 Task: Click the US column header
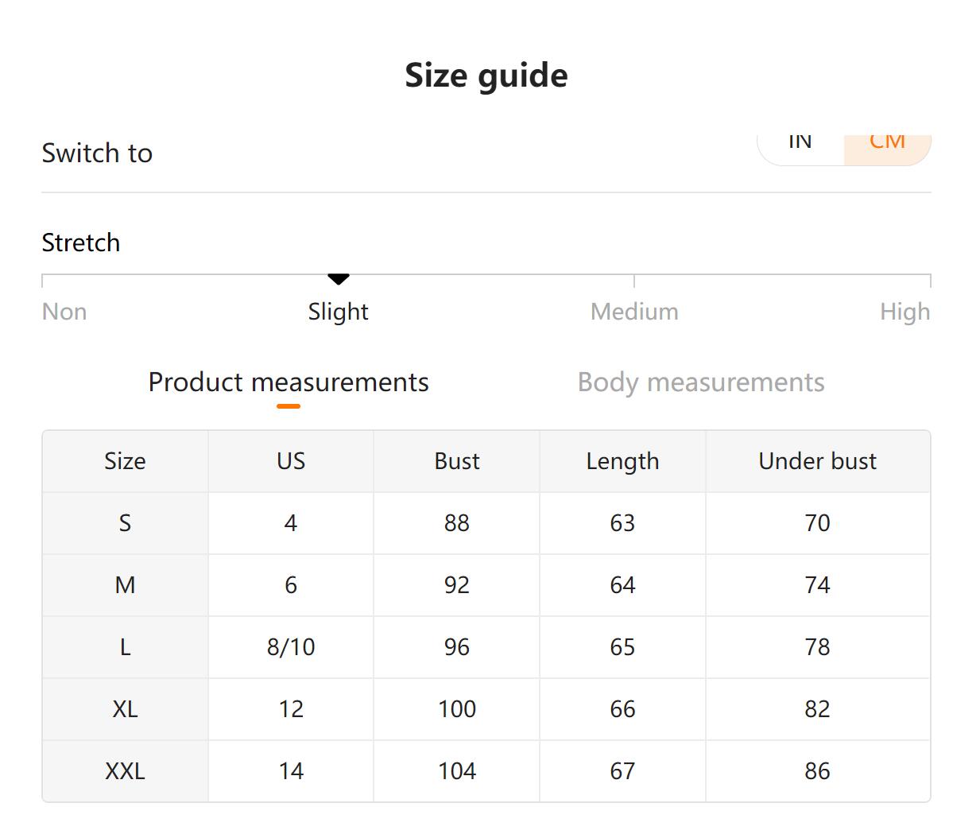[x=291, y=462]
